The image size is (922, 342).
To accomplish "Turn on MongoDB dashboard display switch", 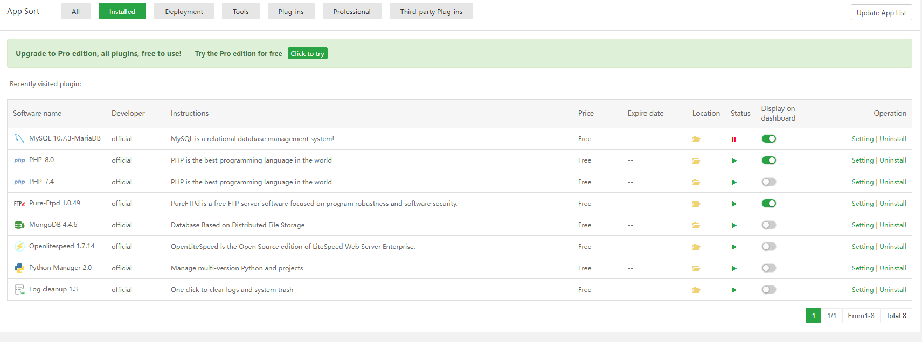I will (x=768, y=225).
